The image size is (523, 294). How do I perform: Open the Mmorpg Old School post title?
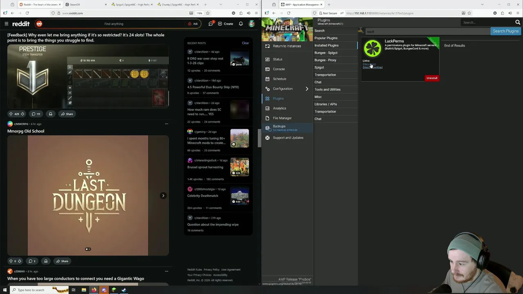[26, 131]
